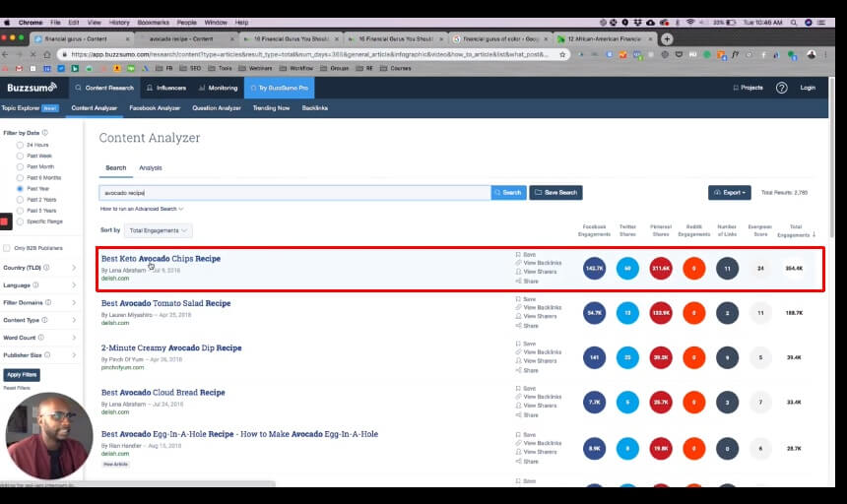
Task: Click info icon beside Country (TLD)
Action: pos(46,268)
